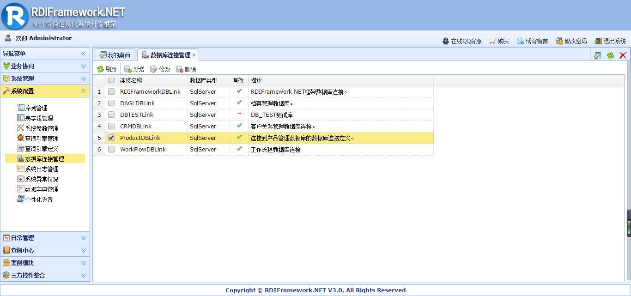631x296 pixels.
Task: Check the DBTESTLink row checkbox
Action: (x=111, y=115)
